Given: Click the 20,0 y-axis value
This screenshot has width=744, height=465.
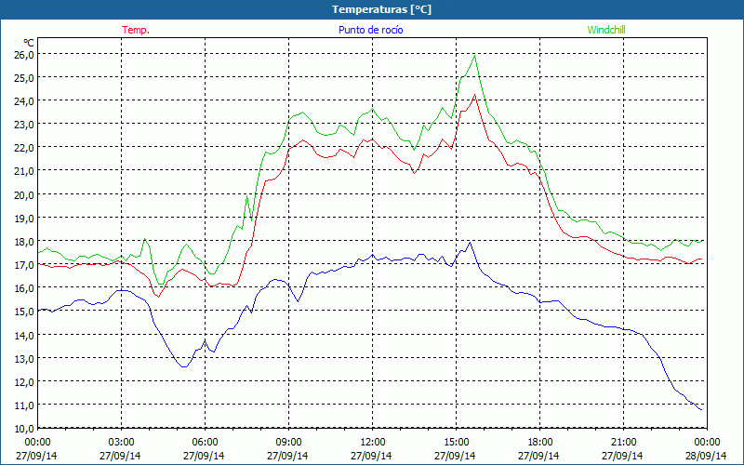Looking at the screenshot, I should pyautogui.click(x=25, y=194).
